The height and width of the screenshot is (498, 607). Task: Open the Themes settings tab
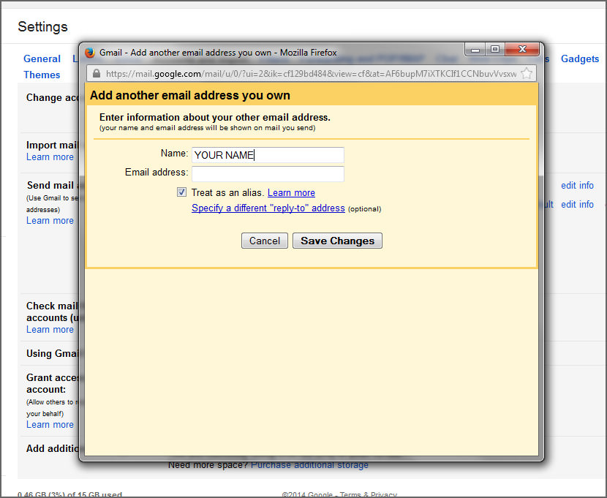point(42,75)
